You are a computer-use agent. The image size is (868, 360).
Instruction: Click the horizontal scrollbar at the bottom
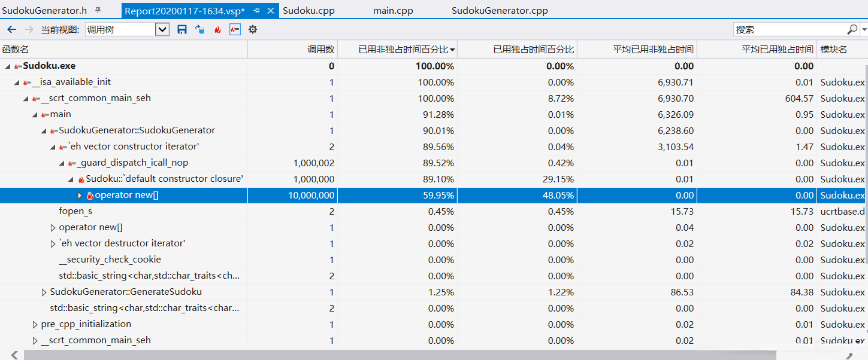[x=419, y=355]
